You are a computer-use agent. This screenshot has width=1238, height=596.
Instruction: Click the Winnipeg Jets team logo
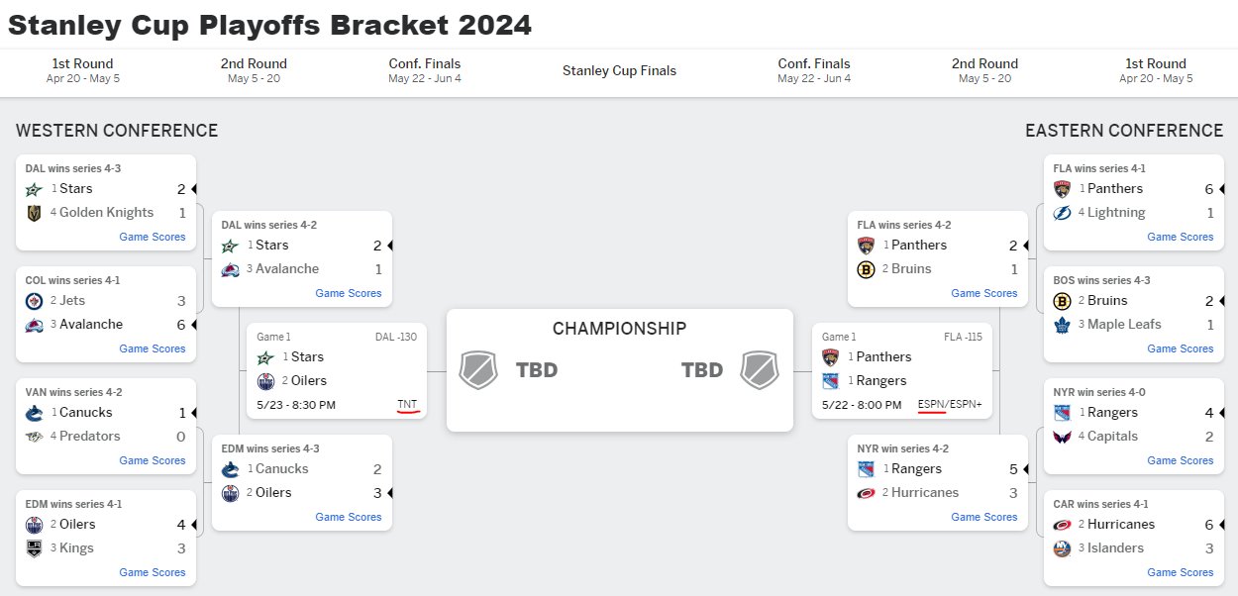click(x=34, y=301)
